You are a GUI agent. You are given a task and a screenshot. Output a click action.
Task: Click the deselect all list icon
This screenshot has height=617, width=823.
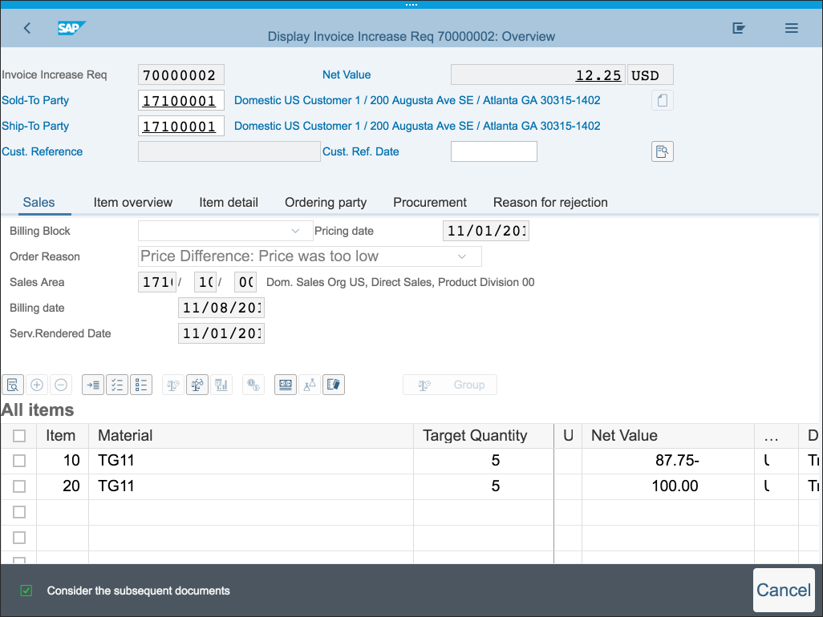point(141,385)
